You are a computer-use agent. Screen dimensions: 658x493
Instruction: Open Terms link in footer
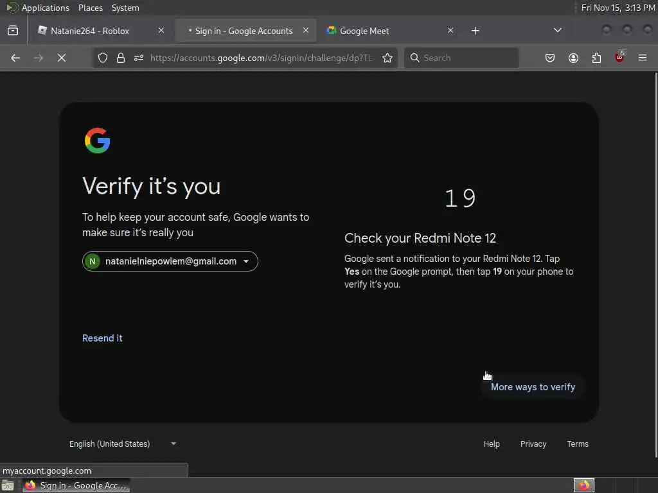pos(578,444)
